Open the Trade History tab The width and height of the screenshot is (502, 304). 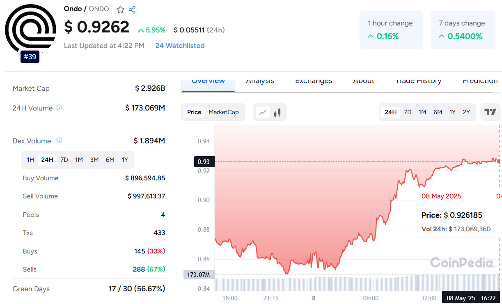(418, 81)
